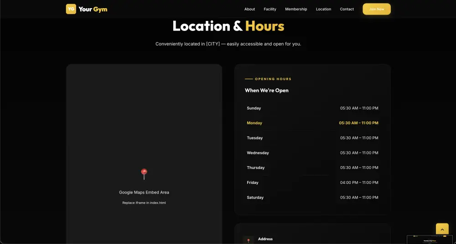Click the Address heading
Image resolution: width=456 pixels, height=244 pixels.
click(265, 239)
